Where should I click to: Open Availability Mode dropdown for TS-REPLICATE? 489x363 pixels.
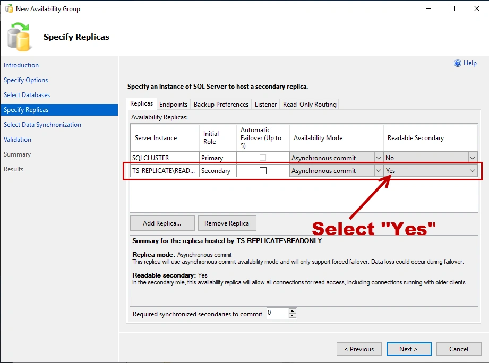378,171
